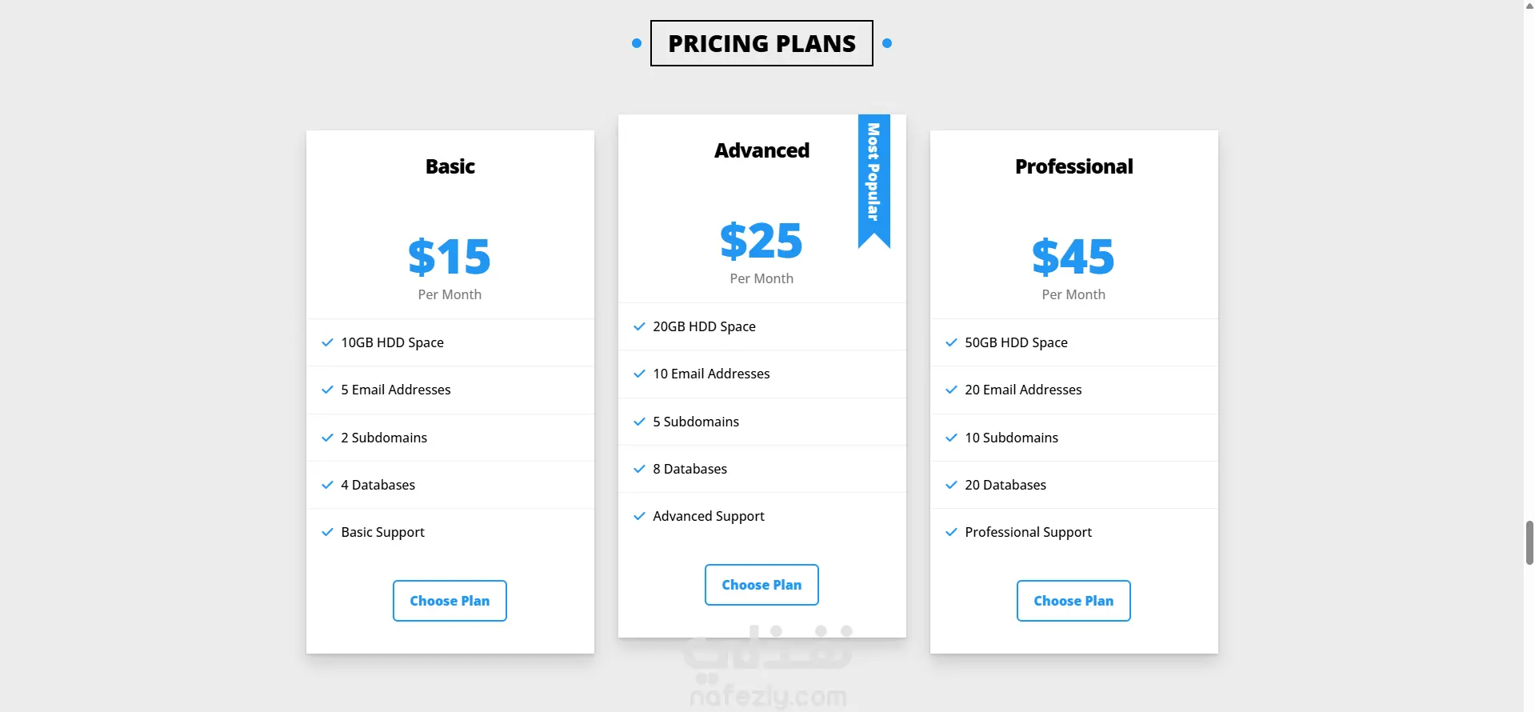
Task: Choose the Advanced plan button
Action: 762,585
